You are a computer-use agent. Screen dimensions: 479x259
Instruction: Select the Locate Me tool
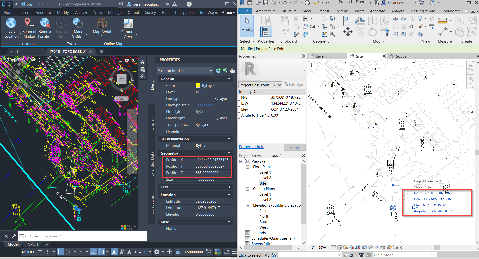[61, 28]
